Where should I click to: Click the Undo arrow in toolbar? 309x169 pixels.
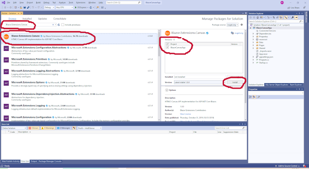(x=33, y=7)
